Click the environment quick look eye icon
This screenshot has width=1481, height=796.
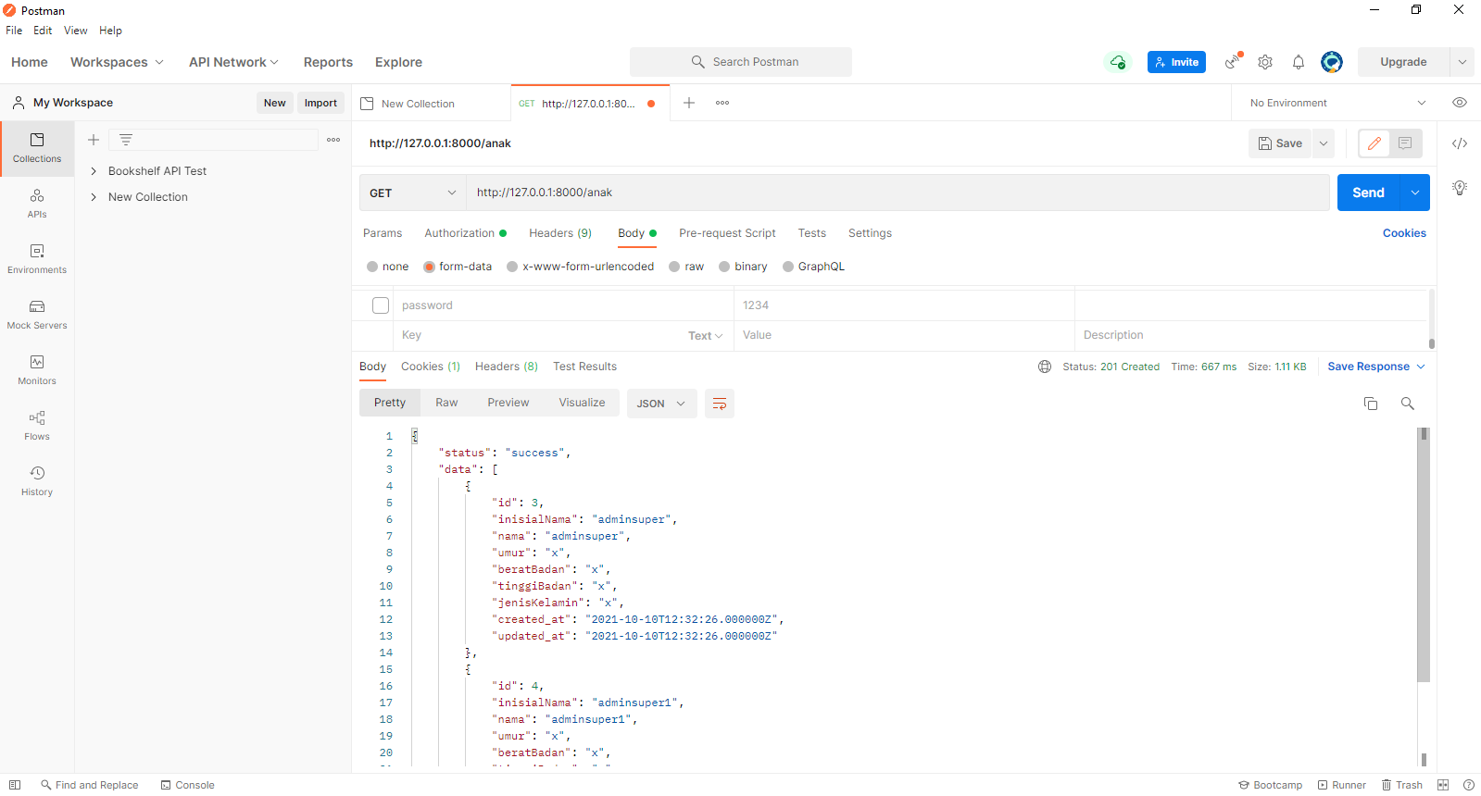click(x=1460, y=103)
